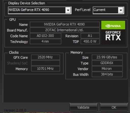The height and width of the screenshot is (113, 130).
Task: Click the 4 nm technology value
Action: point(45,41)
